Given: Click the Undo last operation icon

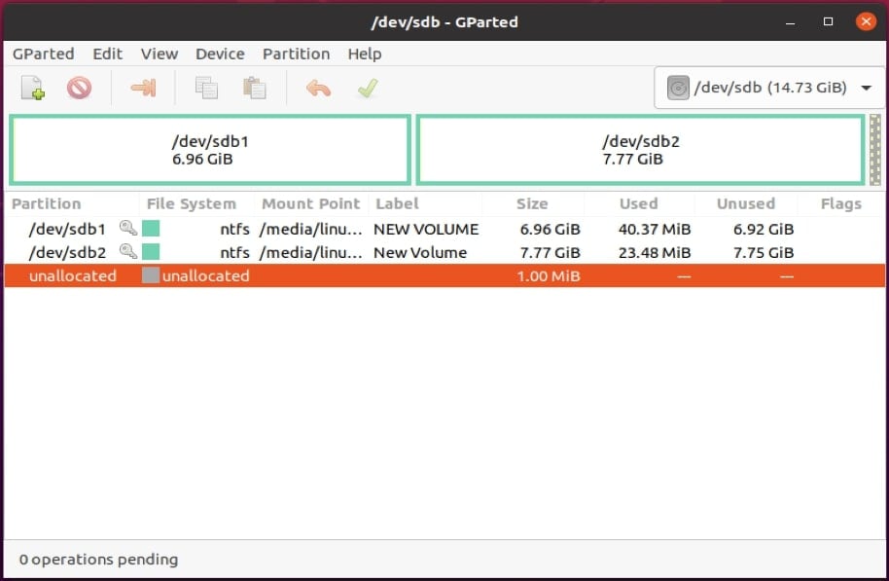Looking at the screenshot, I should (318, 88).
